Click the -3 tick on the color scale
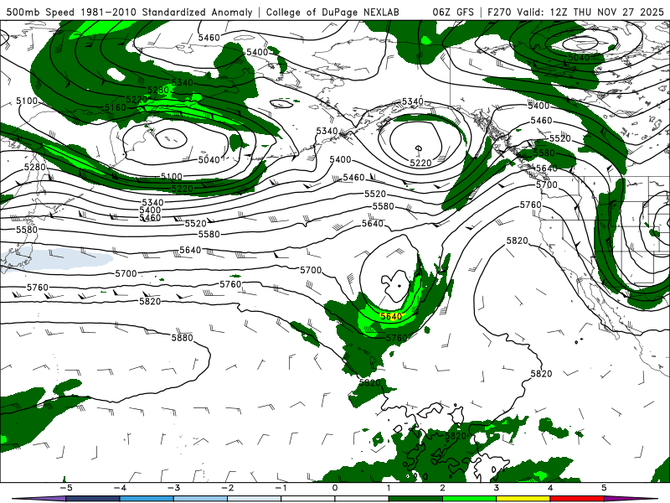 [x=173, y=488]
